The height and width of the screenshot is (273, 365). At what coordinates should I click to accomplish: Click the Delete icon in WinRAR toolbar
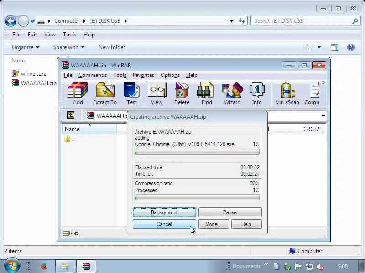pyautogui.click(x=182, y=94)
